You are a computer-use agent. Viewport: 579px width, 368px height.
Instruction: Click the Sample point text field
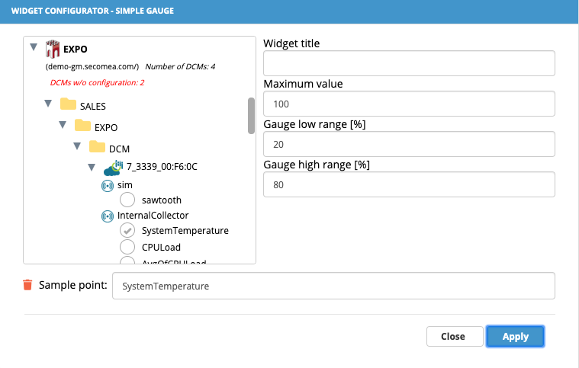coord(333,286)
